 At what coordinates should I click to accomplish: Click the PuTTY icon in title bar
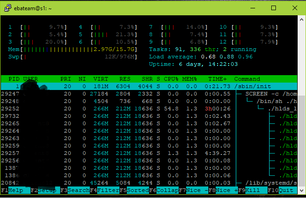pos(7,8)
